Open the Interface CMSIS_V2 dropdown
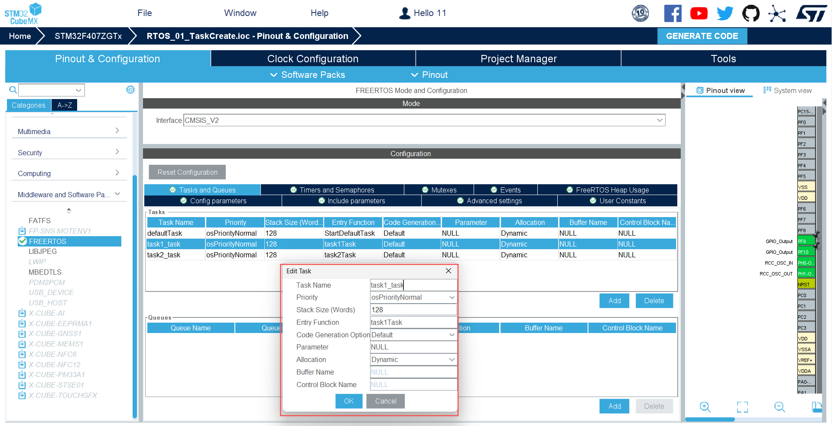 pyautogui.click(x=660, y=120)
